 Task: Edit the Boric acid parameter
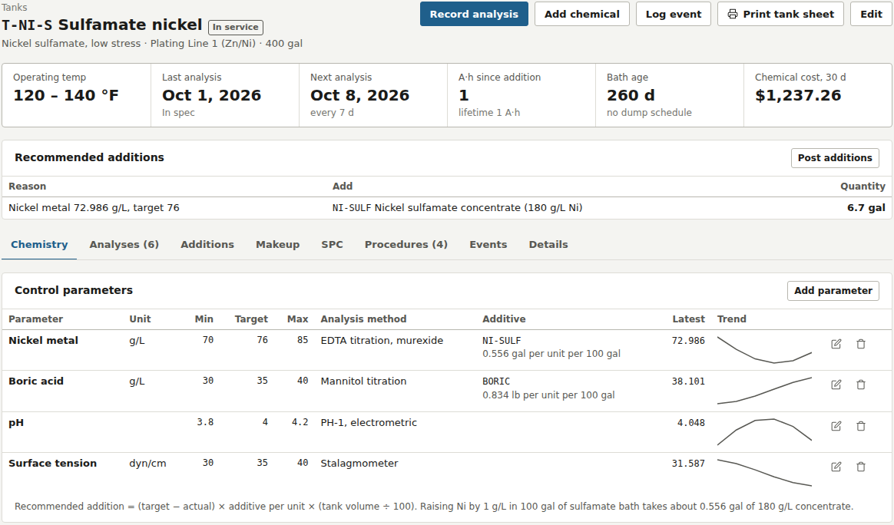(836, 385)
